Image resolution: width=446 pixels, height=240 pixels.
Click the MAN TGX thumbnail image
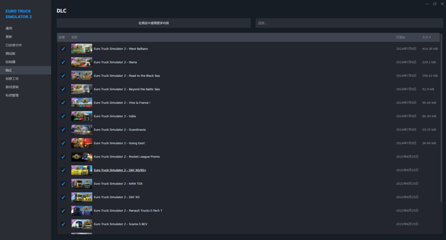point(82,184)
